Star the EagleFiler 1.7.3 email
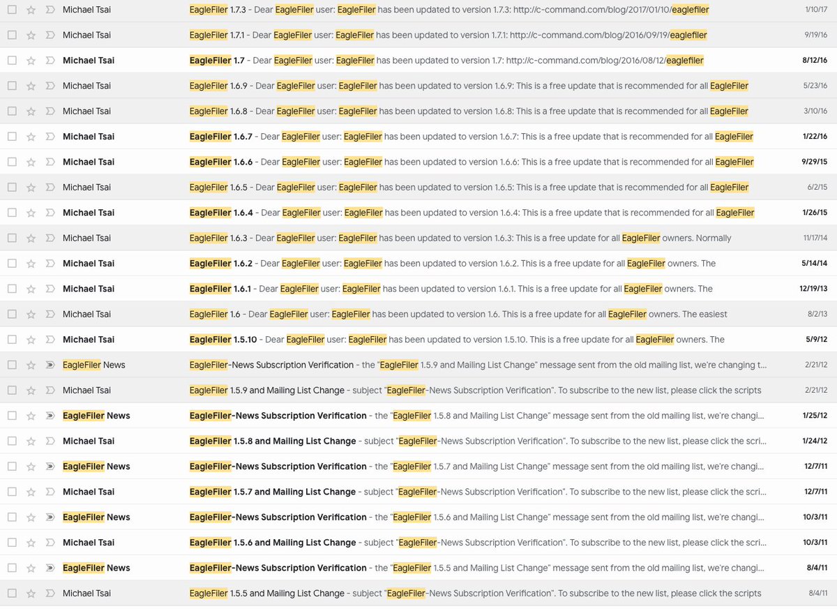Viewport: 837px width, 609px height. click(x=31, y=10)
